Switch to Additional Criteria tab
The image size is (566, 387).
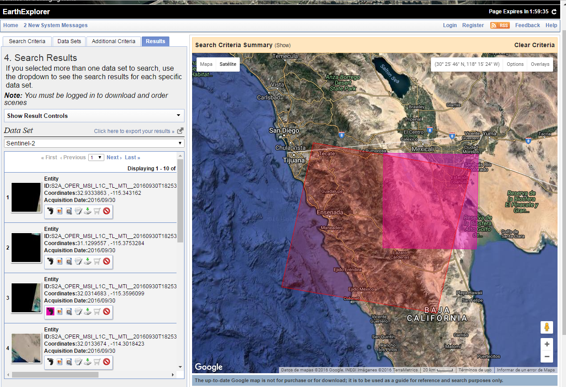pyautogui.click(x=114, y=41)
